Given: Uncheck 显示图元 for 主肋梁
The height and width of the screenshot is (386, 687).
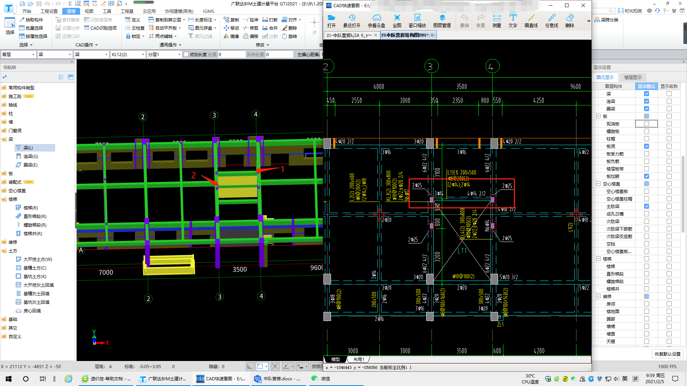Looking at the screenshot, I should [x=646, y=206].
